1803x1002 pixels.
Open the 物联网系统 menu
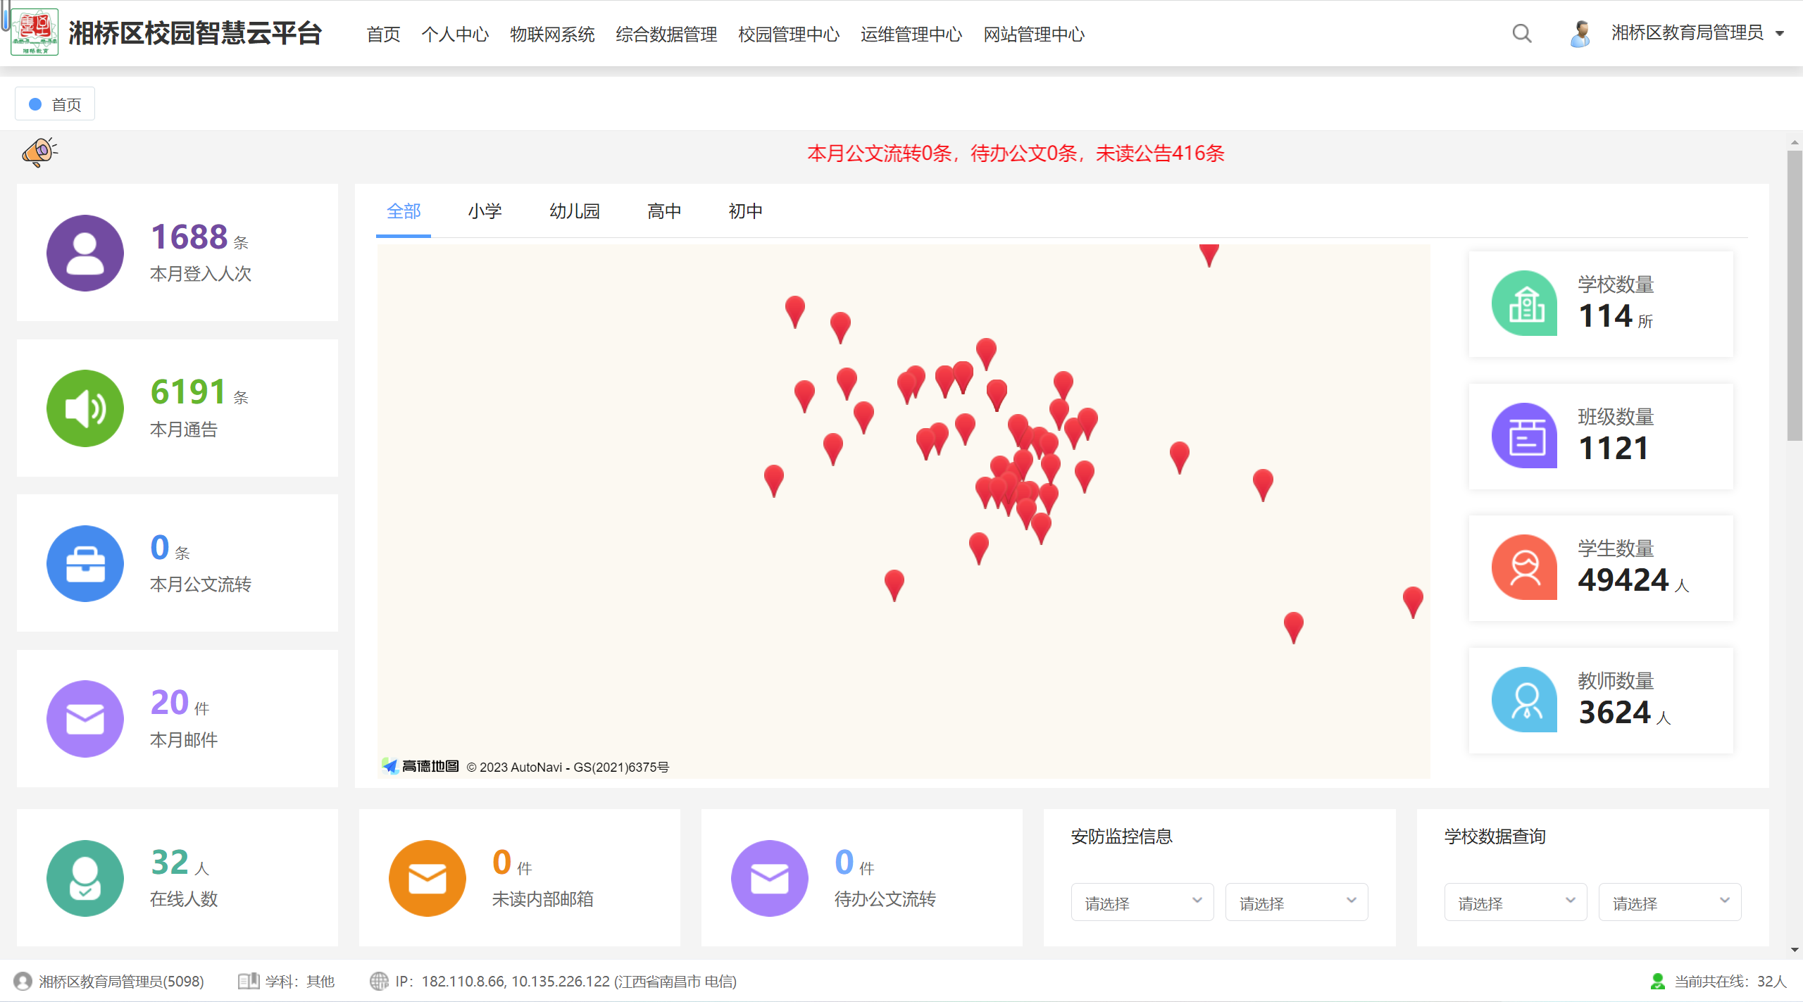(552, 33)
